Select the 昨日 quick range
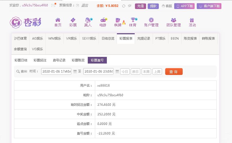232x143 pixels. click(x=135, y=72)
